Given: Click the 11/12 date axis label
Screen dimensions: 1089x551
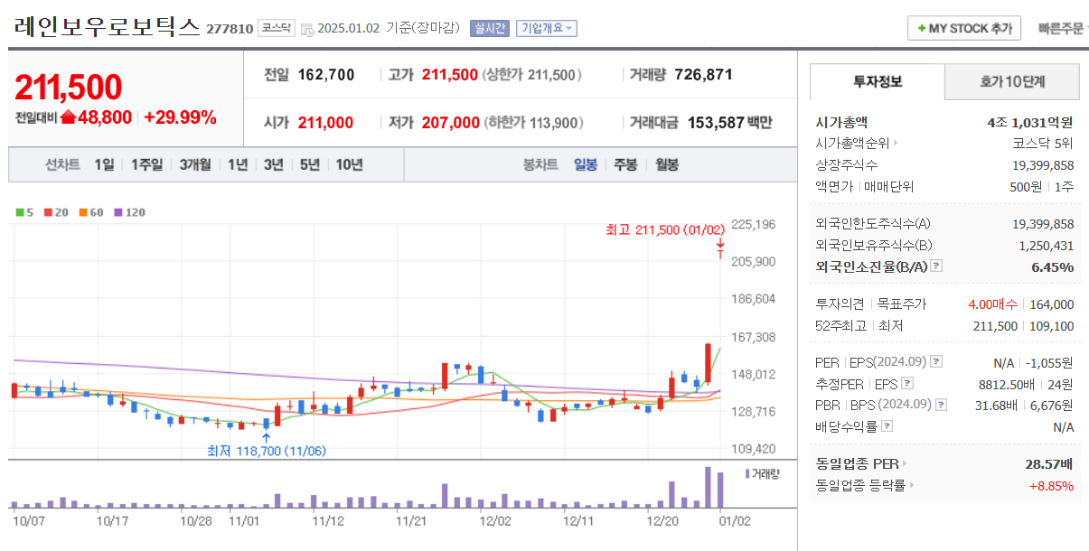Looking at the screenshot, I should 328,520.
